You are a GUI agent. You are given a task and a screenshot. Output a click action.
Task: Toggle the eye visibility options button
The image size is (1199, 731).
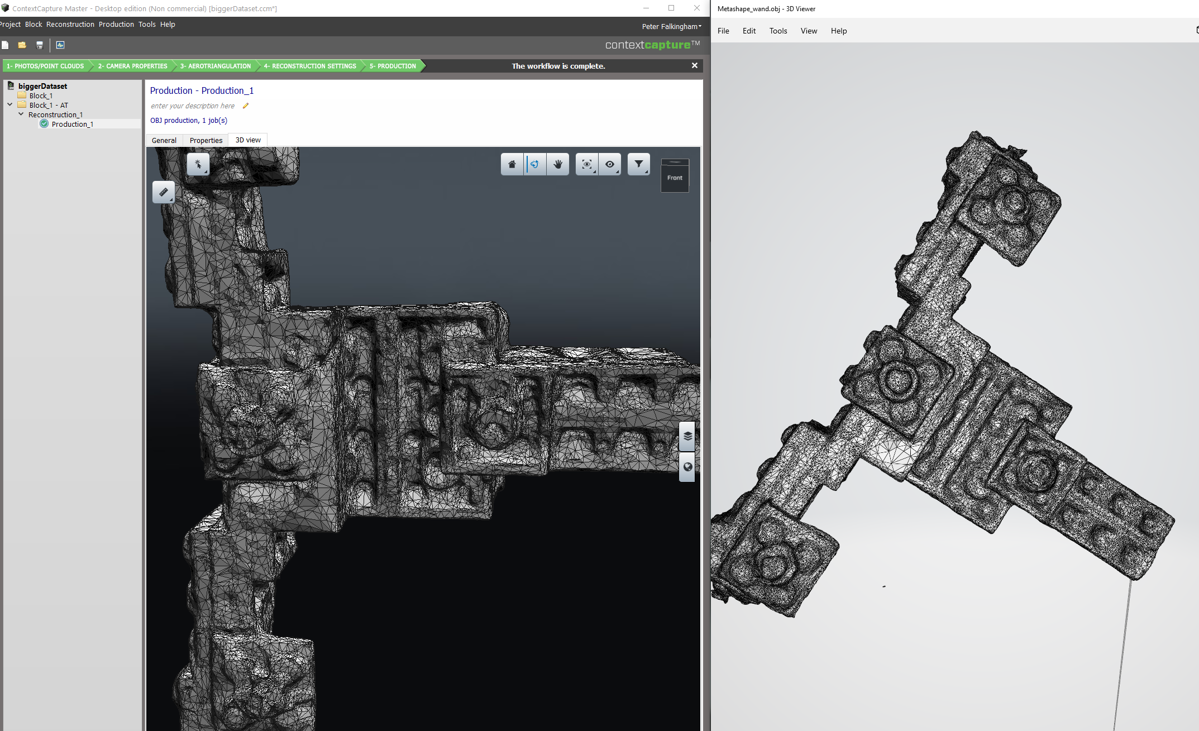tap(610, 164)
